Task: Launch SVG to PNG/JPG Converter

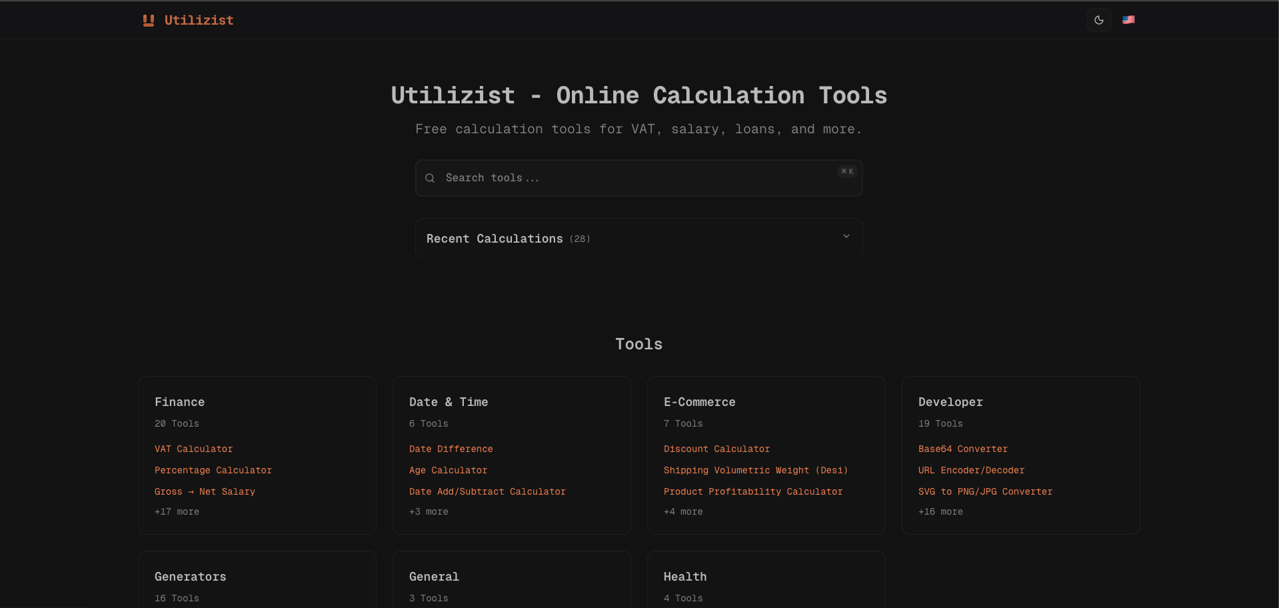Action: click(x=985, y=491)
